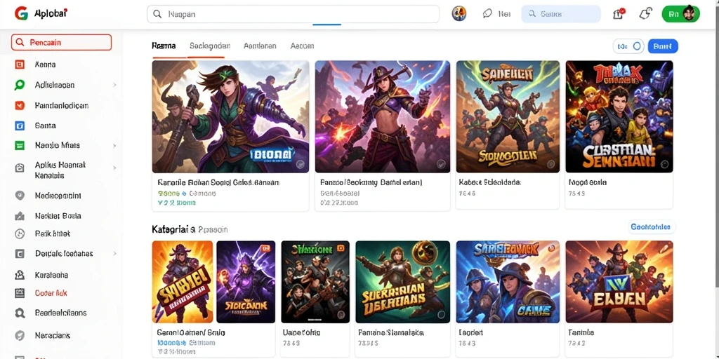Open the dark squad thumbnail in the Katagriai row
719x359 pixels.
pyautogui.click(x=315, y=282)
